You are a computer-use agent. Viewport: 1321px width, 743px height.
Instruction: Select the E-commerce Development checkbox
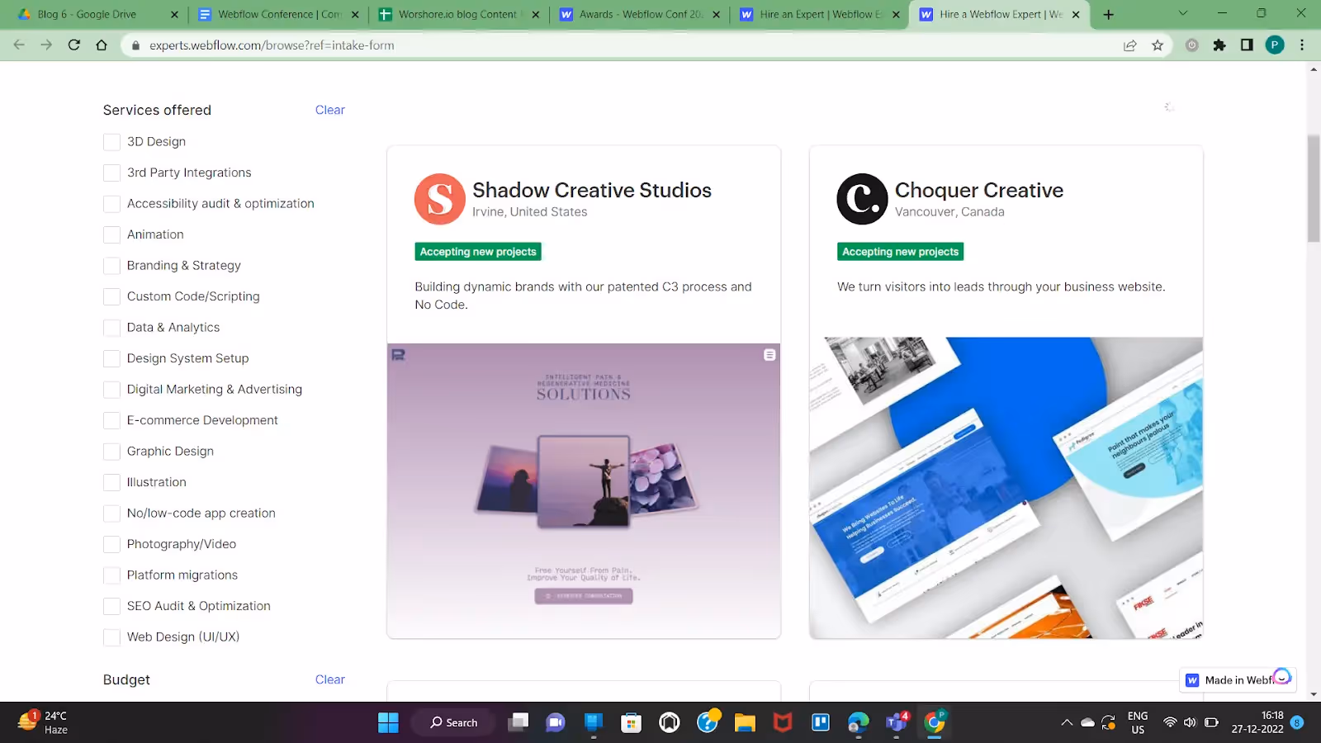[111, 420]
